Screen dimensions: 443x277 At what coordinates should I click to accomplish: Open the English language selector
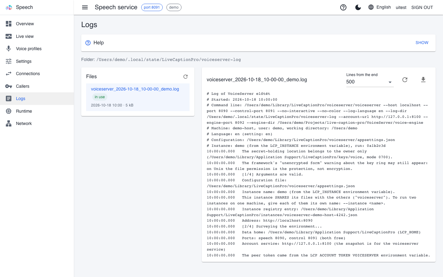(380, 7)
